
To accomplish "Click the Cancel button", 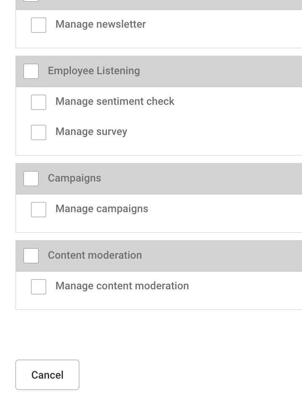I will [x=47, y=374].
